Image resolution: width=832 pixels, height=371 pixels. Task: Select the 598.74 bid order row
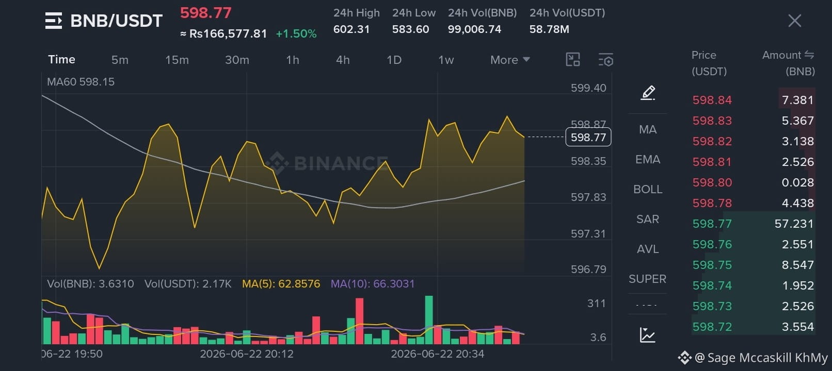pyautogui.click(x=753, y=285)
